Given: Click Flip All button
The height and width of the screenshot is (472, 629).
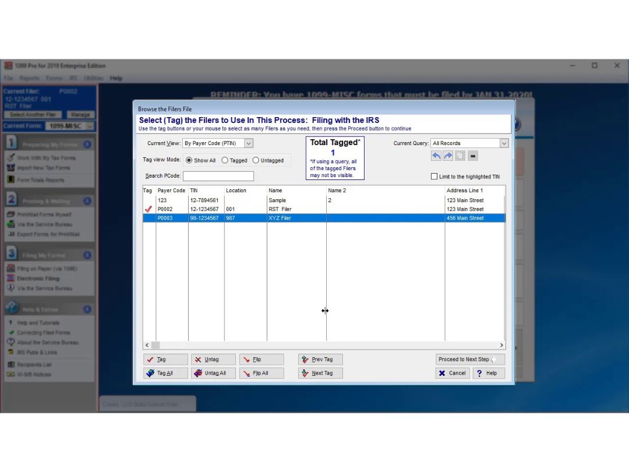Looking at the screenshot, I should click(262, 373).
